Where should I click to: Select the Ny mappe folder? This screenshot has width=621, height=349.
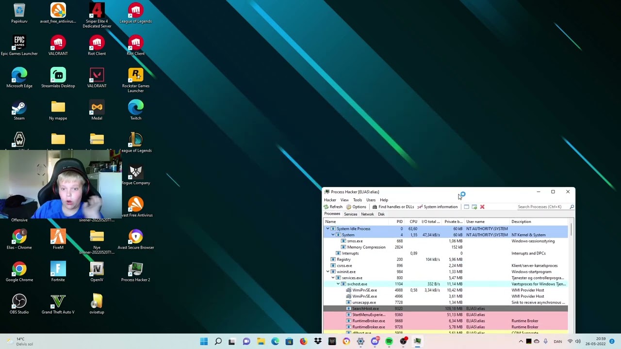(58, 110)
